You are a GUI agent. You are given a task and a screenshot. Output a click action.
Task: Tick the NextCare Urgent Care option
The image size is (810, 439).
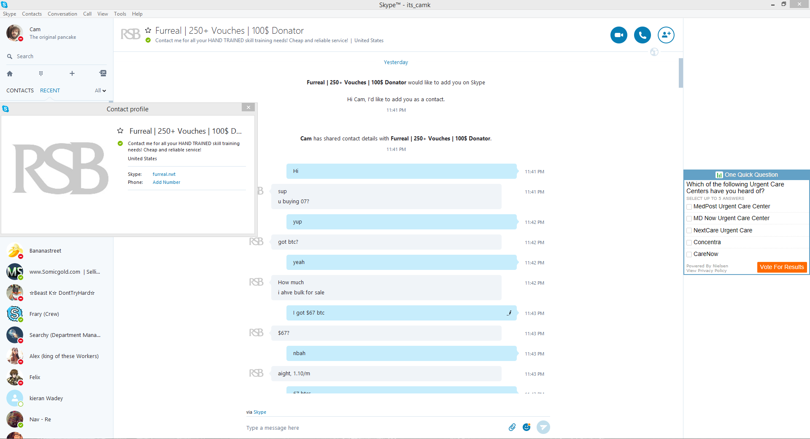click(689, 231)
